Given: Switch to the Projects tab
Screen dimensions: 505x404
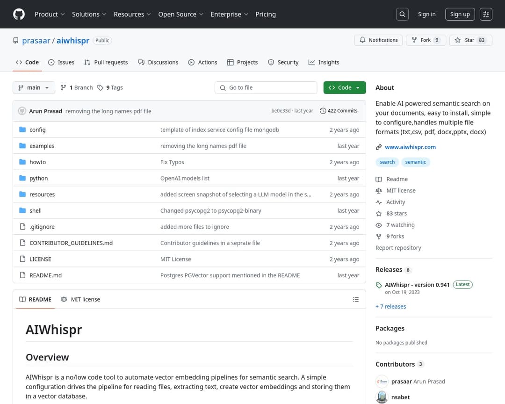Looking at the screenshot, I should coord(243,62).
